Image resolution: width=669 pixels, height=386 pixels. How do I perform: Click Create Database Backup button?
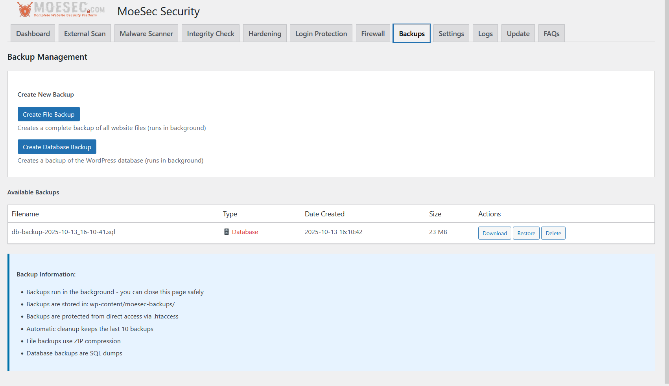pyautogui.click(x=57, y=147)
